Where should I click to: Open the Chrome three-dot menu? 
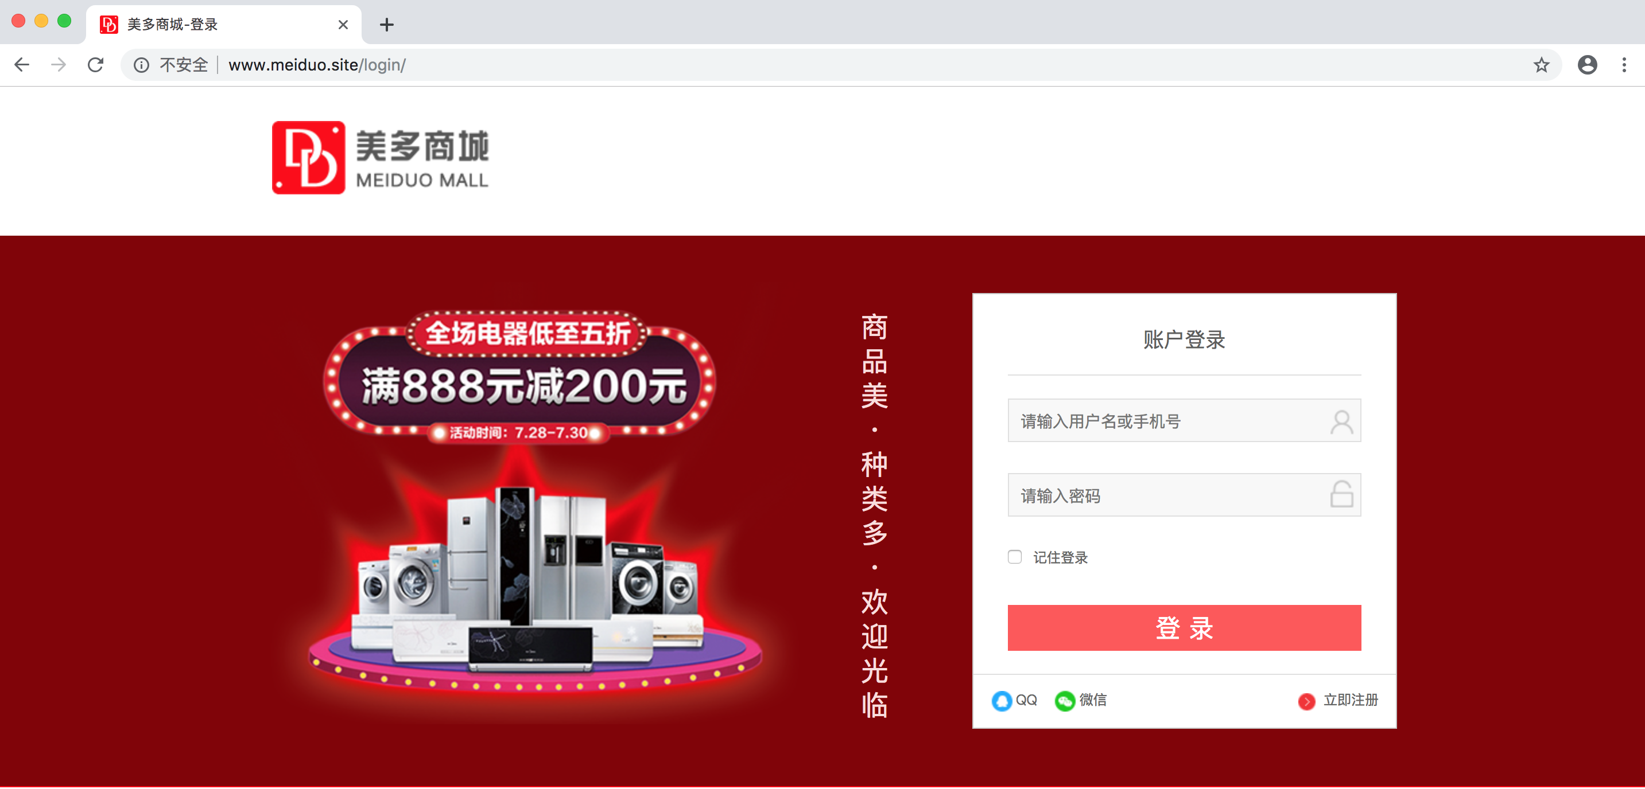[x=1624, y=64]
